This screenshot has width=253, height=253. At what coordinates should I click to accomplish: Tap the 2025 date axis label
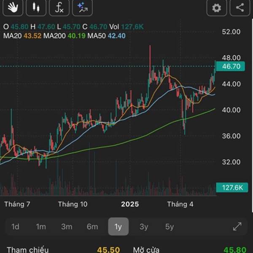[x=130, y=204]
